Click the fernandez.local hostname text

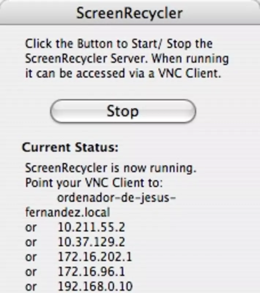[x=68, y=213]
